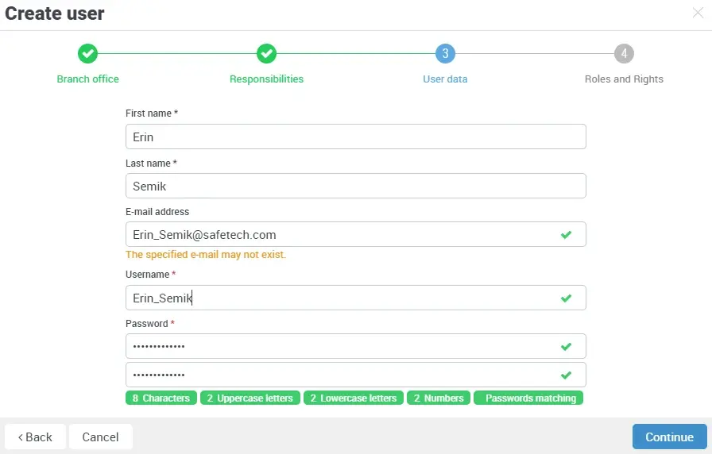Click the E-mail address validation checkmark
Screen dimensions: 712x454
(566, 234)
